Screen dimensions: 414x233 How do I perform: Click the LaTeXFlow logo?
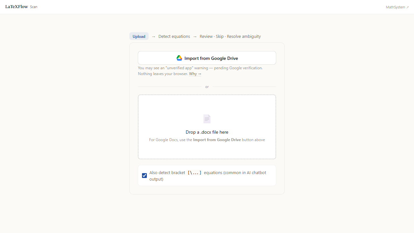click(16, 6)
